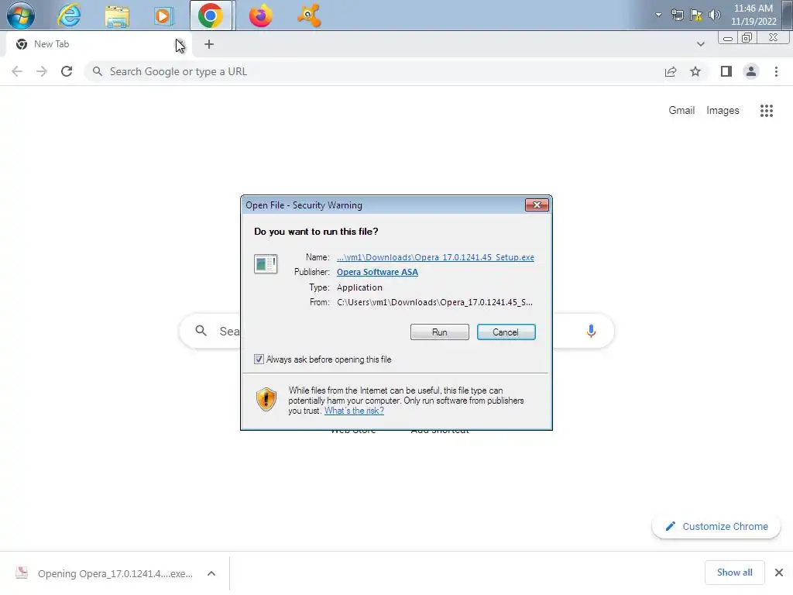793x595 pixels.
Task: Expand the download item options chevron
Action: coord(211,573)
